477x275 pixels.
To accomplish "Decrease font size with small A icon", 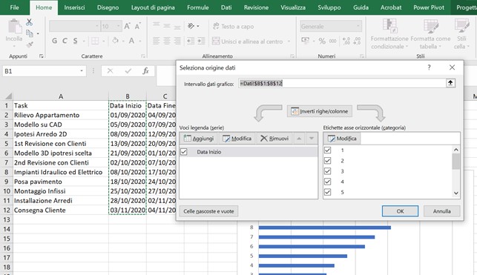I will (137, 27).
